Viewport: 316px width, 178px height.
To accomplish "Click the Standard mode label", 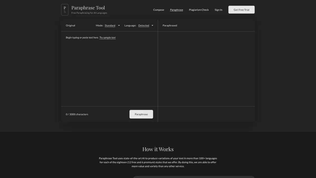I will point(110,26).
